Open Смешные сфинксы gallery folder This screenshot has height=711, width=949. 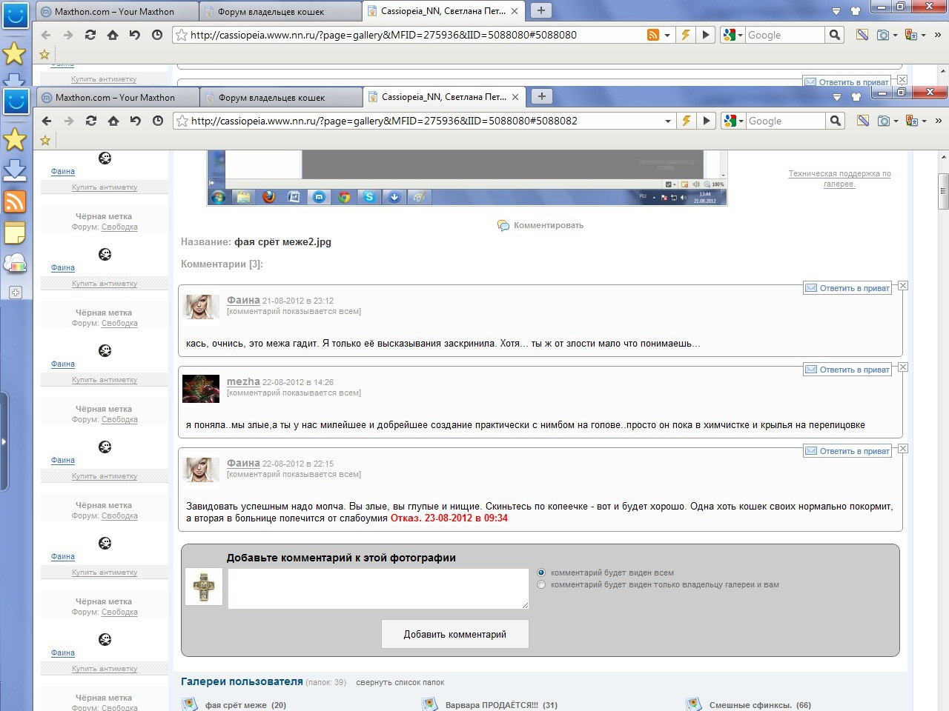pos(760,705)
